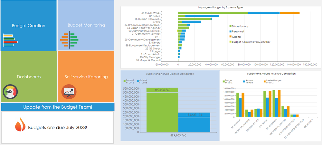Click the Personnel legend blue swatch

click(x=231, y=32)
